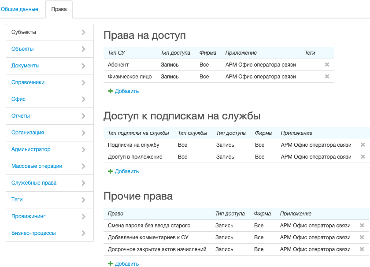This screenshot has width=370, height=267.
Task: Expand the Документы chevron arrow
Action: click(84, 66)
